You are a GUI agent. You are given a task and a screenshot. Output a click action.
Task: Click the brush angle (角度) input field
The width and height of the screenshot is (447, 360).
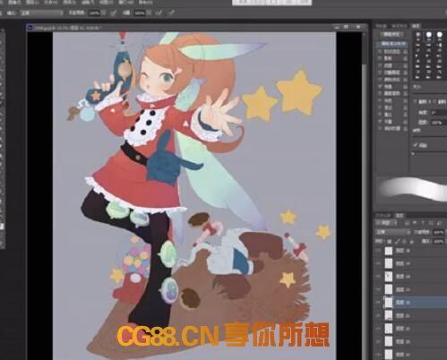tap(438, 113)
